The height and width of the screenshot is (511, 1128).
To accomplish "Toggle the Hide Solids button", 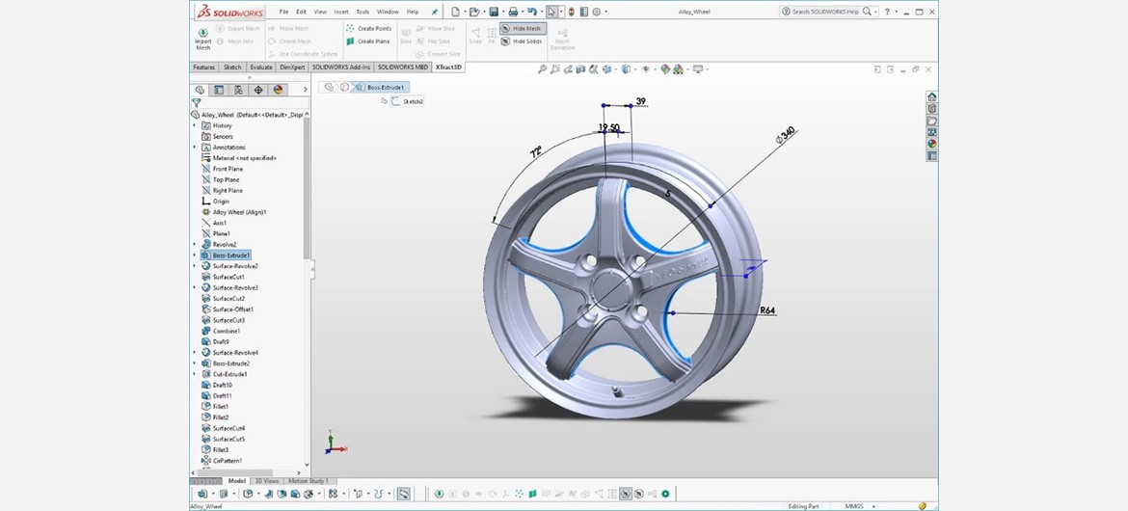I will [x=522, y=41].
